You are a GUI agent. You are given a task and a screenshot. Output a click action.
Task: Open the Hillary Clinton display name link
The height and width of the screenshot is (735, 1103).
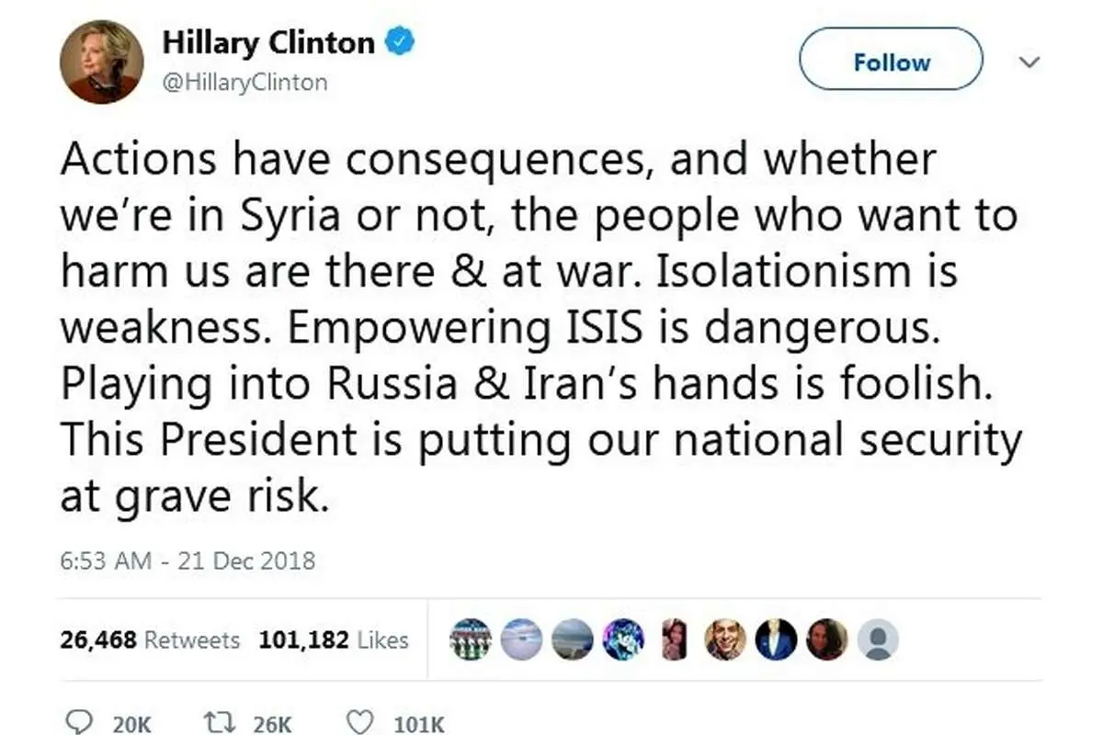point(268,43)
